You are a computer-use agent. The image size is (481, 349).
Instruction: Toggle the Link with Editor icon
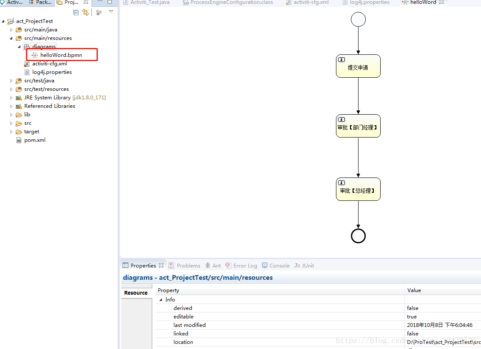point(85,13)
